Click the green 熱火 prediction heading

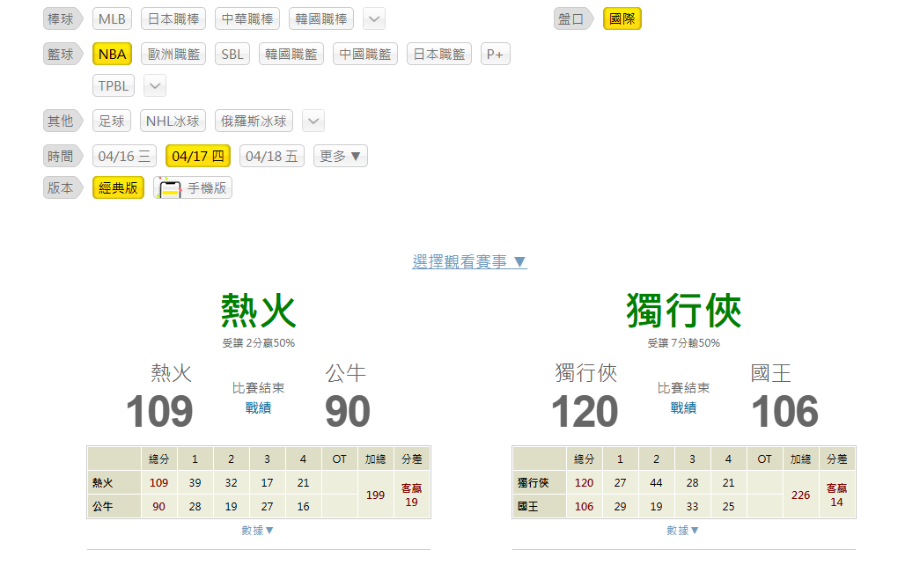258,311
